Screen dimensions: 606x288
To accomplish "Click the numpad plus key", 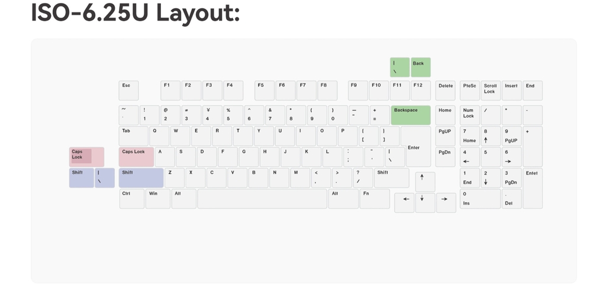I will pyautogui.click(x=532, y=146).
